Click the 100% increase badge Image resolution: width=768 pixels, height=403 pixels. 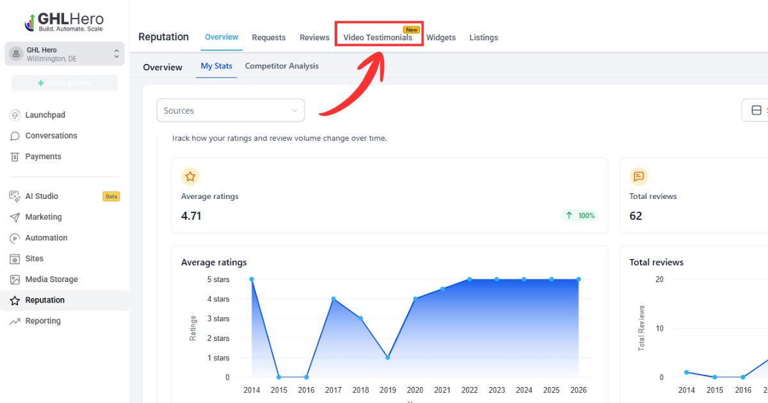click(x=580, y=216)
